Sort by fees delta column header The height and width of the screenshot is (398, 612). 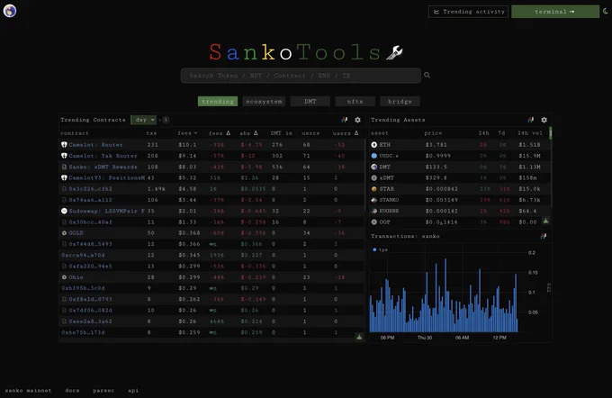coord(220,133)
